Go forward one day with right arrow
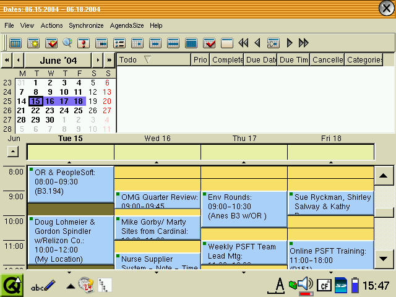This screenshot has height=297, width=396. [x=290, y=43]
